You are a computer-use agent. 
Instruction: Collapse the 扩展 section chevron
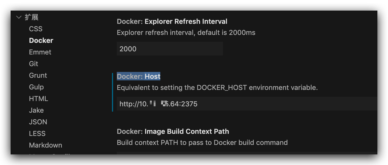[19, 17]
